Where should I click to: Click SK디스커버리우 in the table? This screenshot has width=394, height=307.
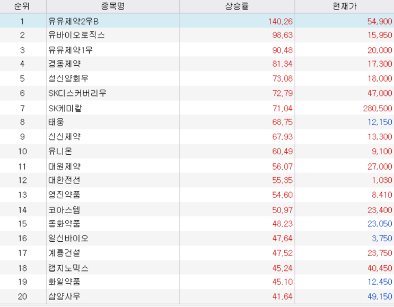point(77,93)
